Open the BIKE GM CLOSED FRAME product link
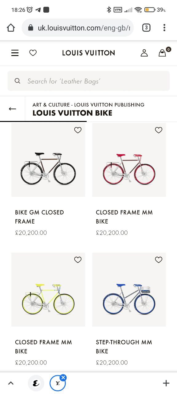This screenshot has width=177, height=394. tap(39, 217)
